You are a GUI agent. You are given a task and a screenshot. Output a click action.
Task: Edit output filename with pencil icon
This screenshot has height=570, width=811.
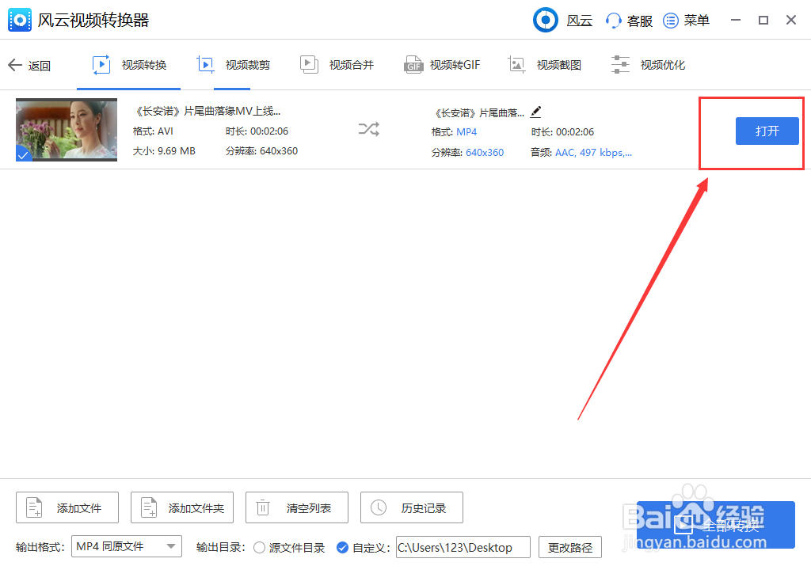[x=536, y=112]
